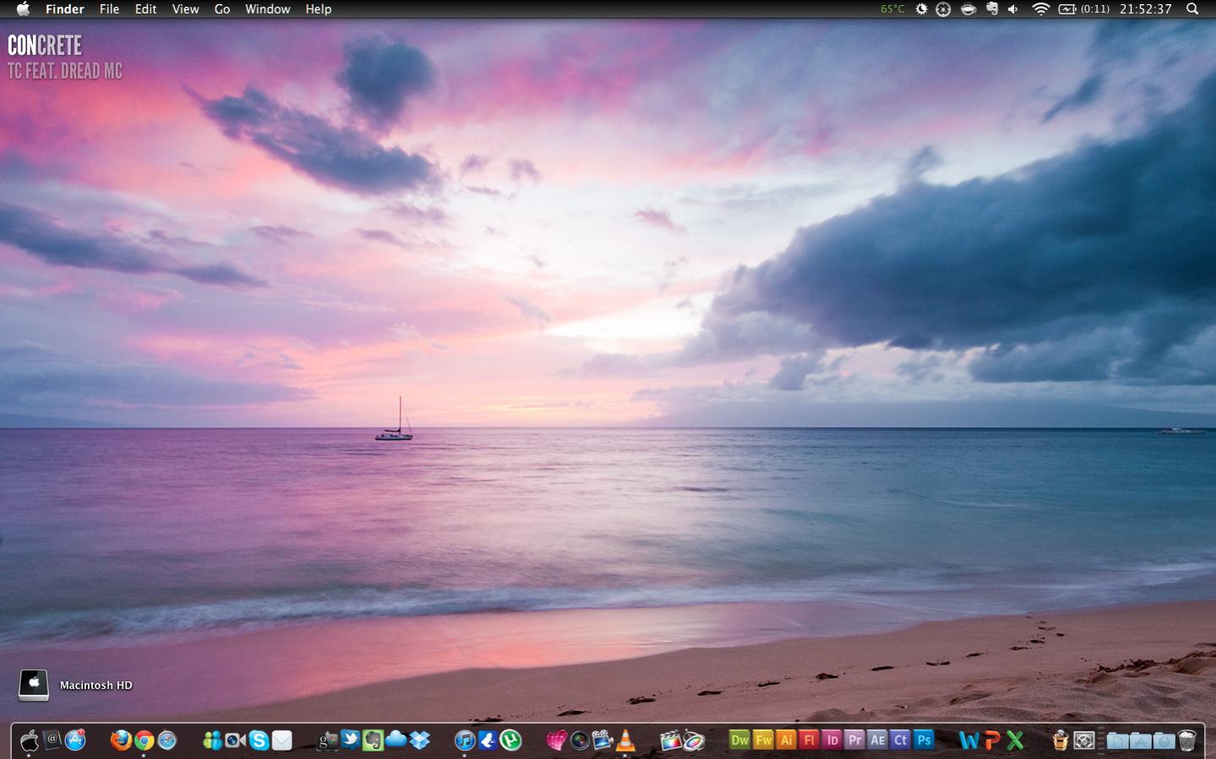1216x759 pixels.
Task: Open the Wi-Fi status menu
Action: pos(1041,8)
